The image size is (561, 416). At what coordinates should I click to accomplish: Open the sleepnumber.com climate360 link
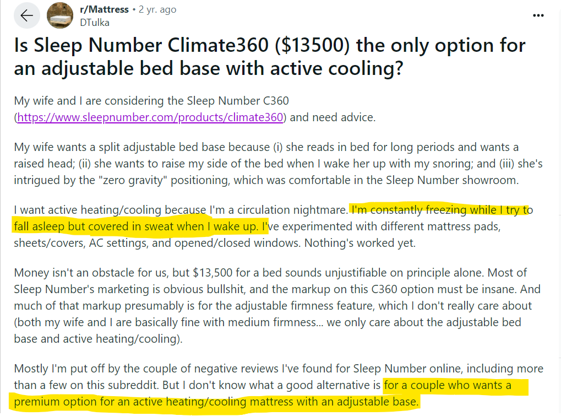(x=150, y=117)
